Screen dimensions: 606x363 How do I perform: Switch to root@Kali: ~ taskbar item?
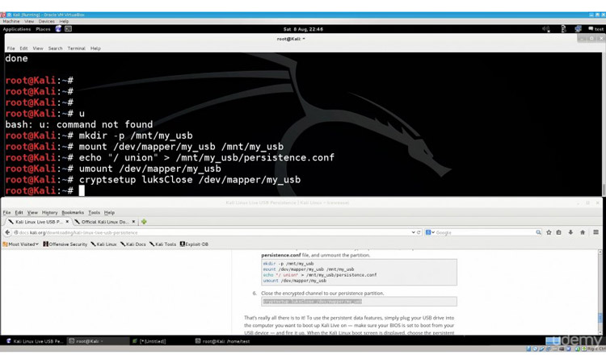98,341
